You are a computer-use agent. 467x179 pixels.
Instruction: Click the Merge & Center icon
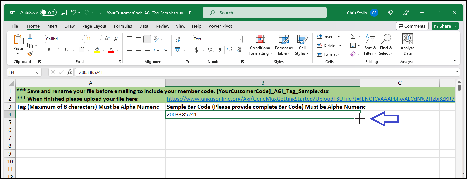pos(178,50)
